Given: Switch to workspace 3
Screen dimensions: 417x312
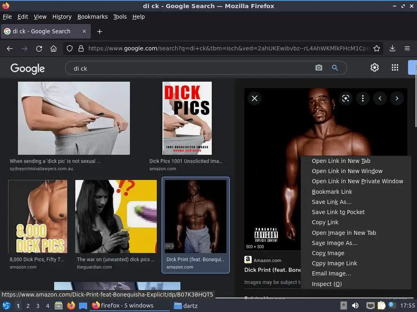Looking at the screenshot, I should [x=38, y=306].
